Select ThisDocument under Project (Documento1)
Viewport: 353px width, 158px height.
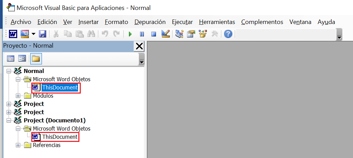coord(59,137)
